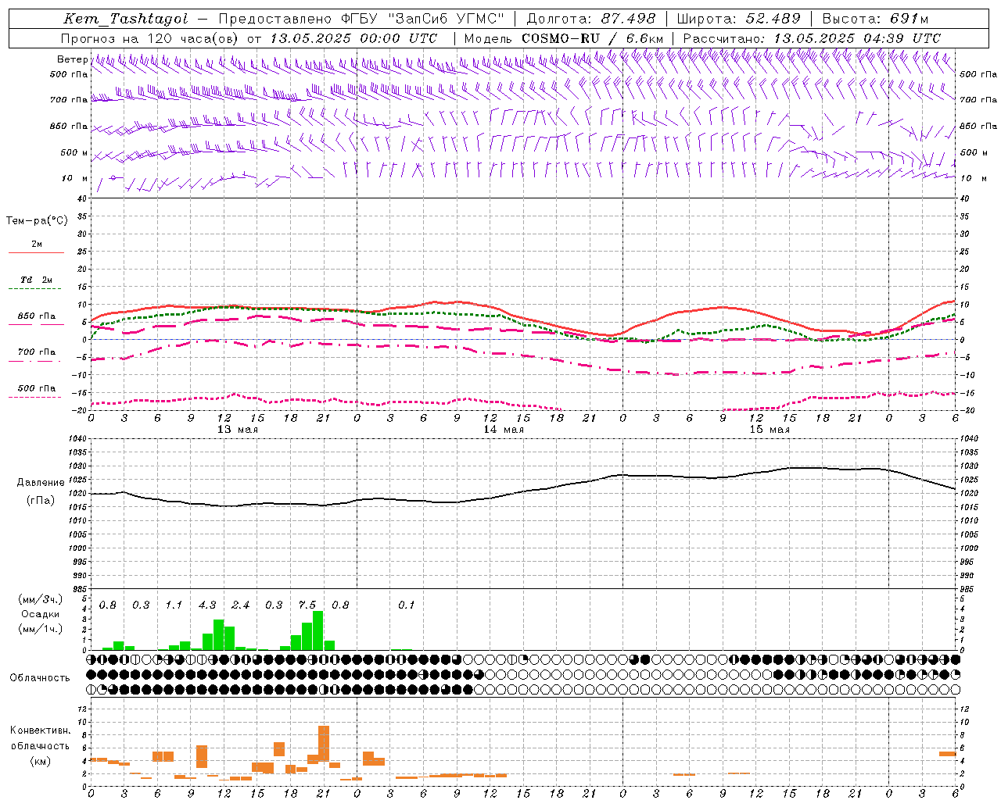The image size is (1001, 800).
Task: Click the 700 гПа temperature legend entry
Action: coord(37,352)
